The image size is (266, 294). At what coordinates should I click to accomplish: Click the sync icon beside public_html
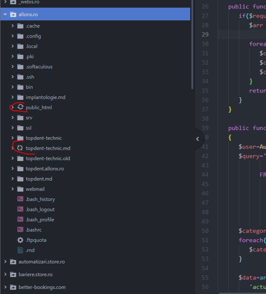click(x=20, y=107)
